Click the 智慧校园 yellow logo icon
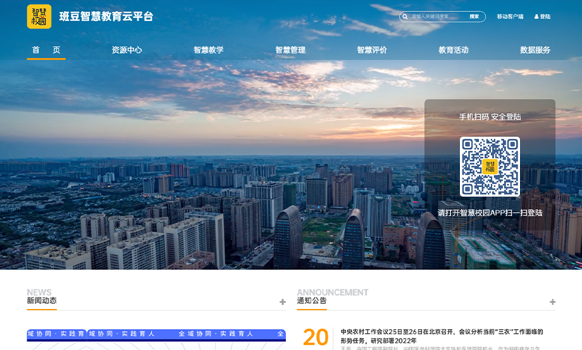This screenshot has width=582, height=350. 39,16
